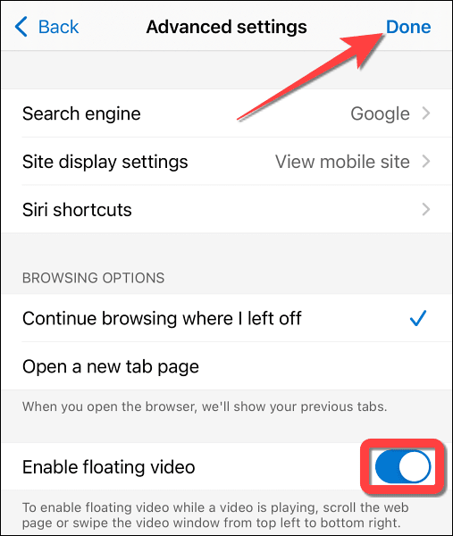Expand Site display settings chevron
Image resolution: width=453 pixels, height=536 pixels.
click(425, 161)
